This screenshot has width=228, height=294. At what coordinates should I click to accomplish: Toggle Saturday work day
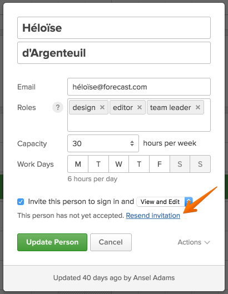[x=180, y=164]
